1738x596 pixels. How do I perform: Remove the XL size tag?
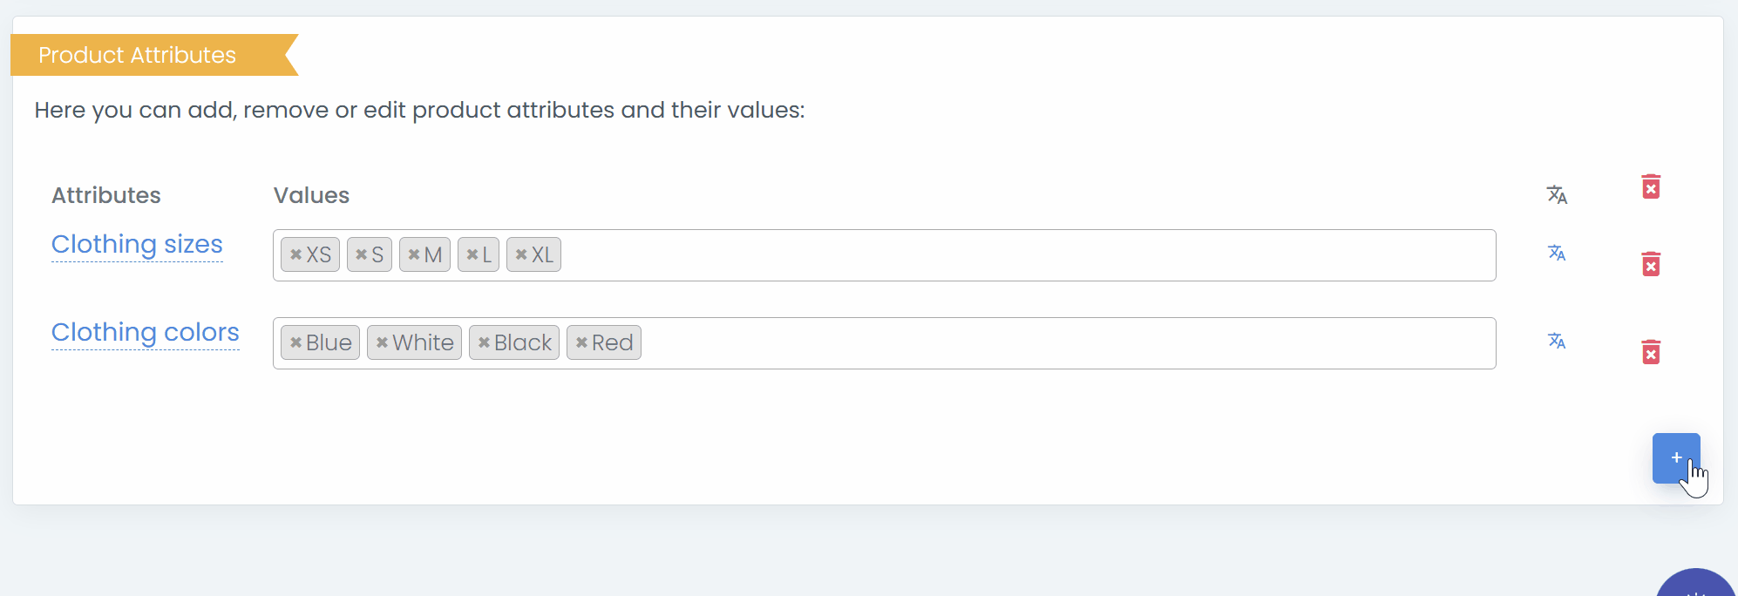coord(521,254)
